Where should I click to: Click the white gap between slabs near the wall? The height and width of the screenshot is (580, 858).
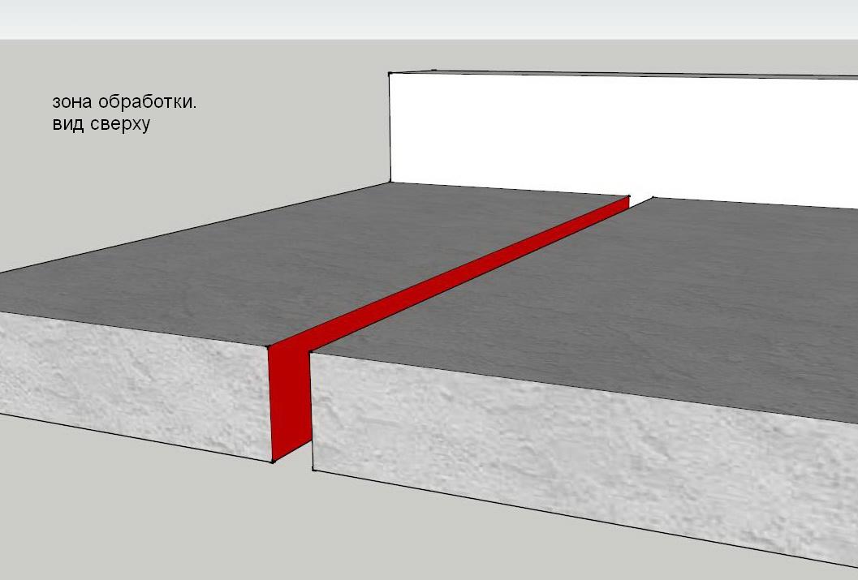click(641, 200)
